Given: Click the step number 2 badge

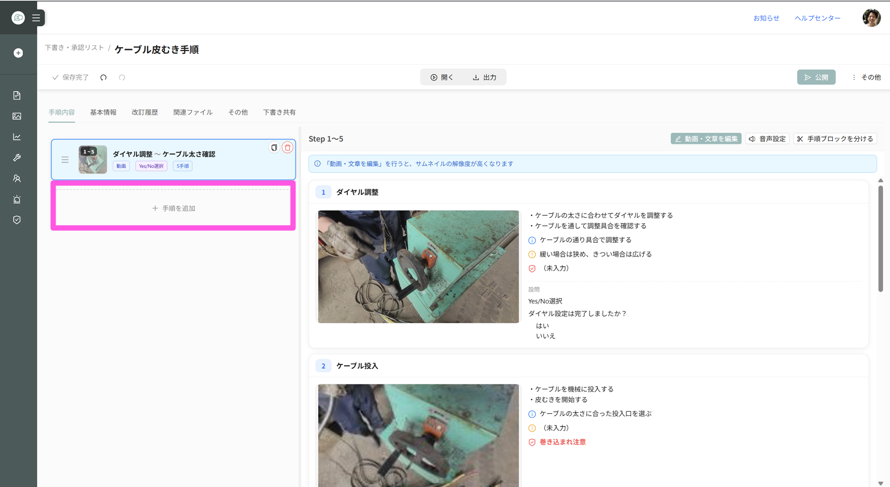Looking at the screenshot, I should pos(324,366).
